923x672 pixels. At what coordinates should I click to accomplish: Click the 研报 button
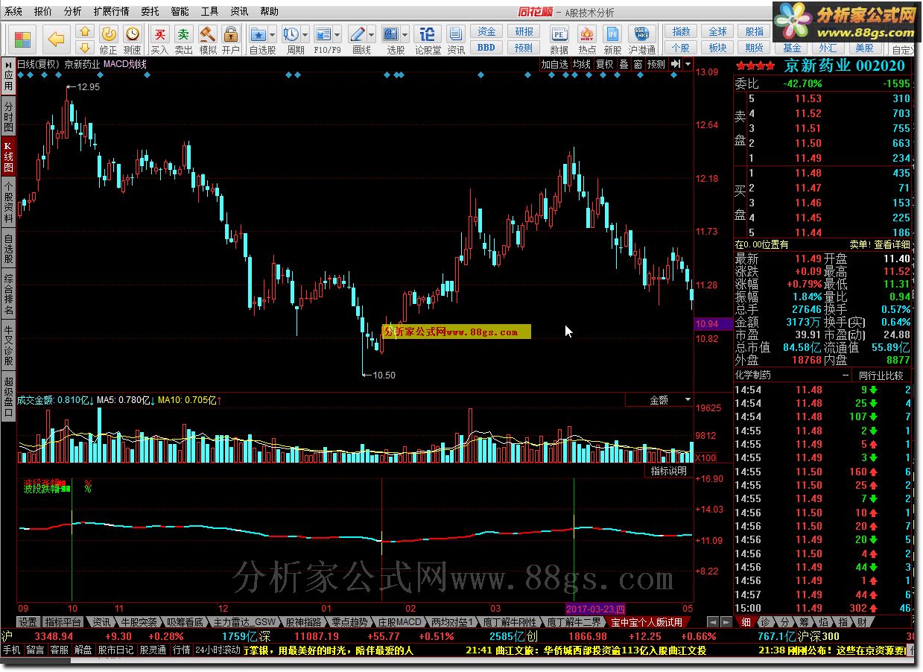tap(524, 31)
